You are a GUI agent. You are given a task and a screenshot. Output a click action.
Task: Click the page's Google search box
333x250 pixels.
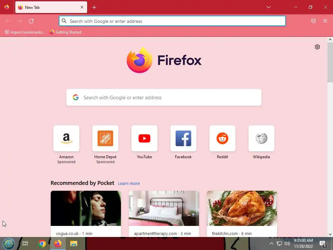(164, 97)
